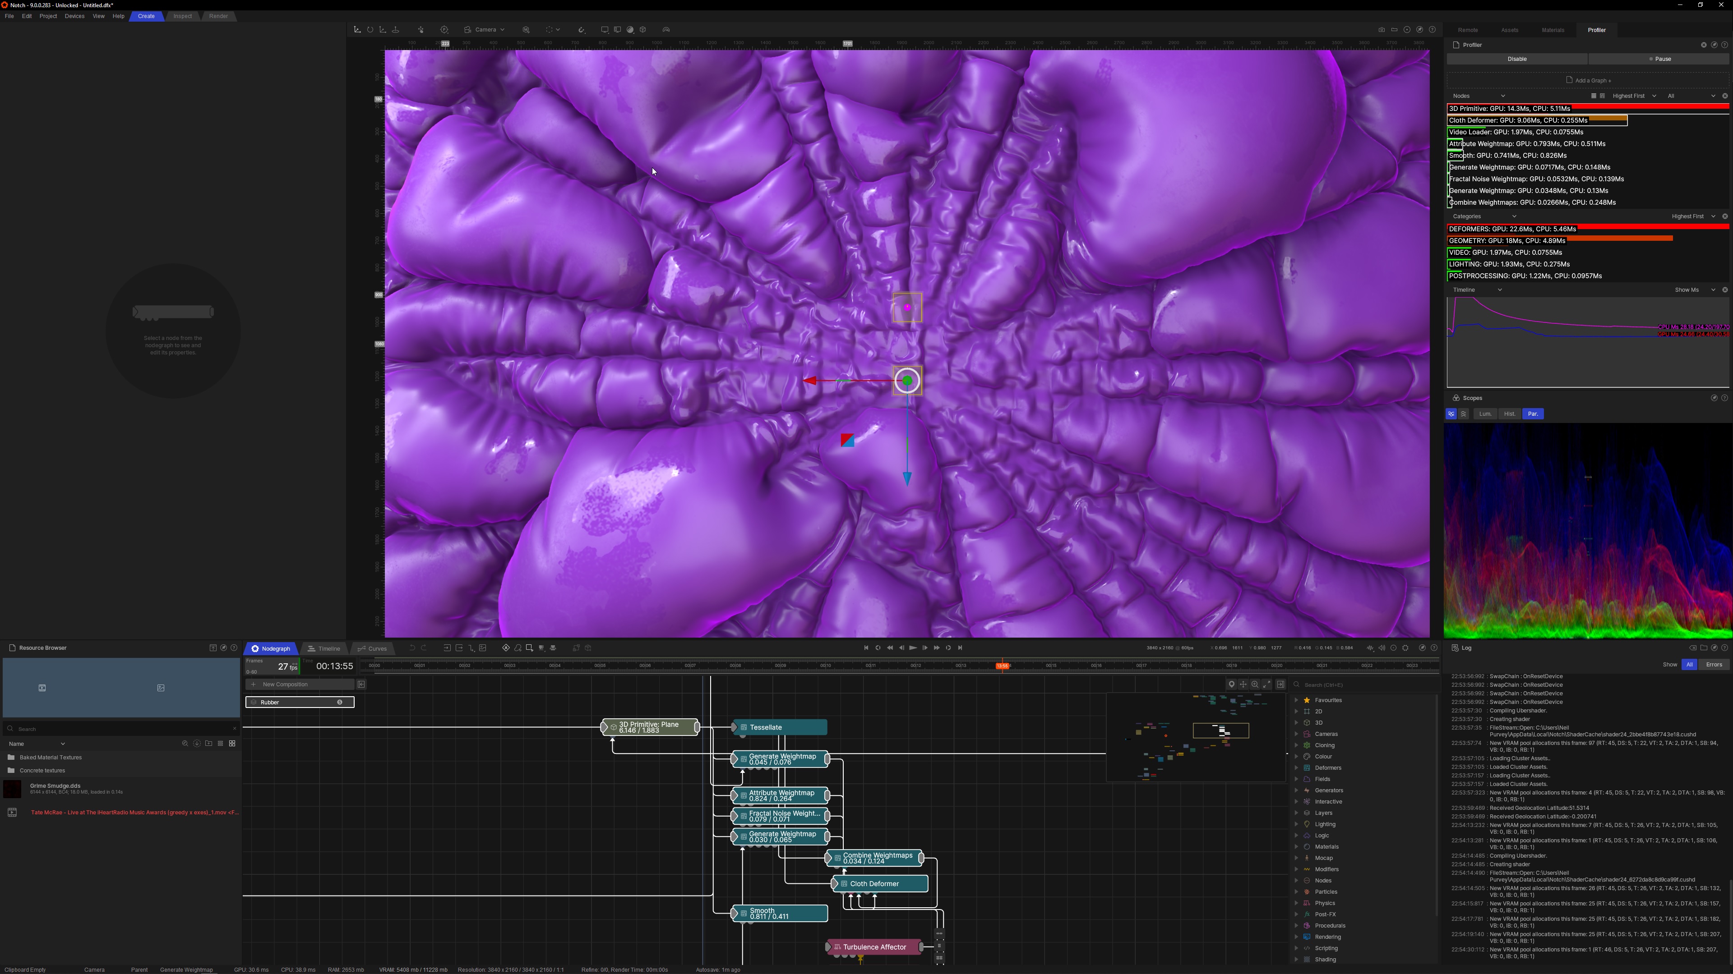Screen dimensions: 1733x974
Task: Click the Cloth Deformer node icon
Action: [x=844, y=884]
